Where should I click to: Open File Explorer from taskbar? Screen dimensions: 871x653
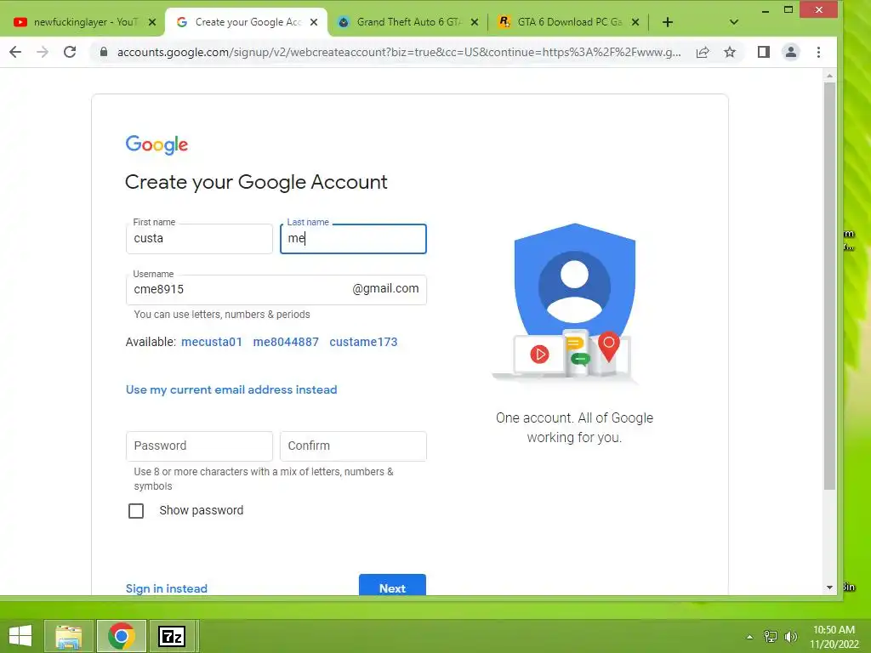(x=69, y=636)
